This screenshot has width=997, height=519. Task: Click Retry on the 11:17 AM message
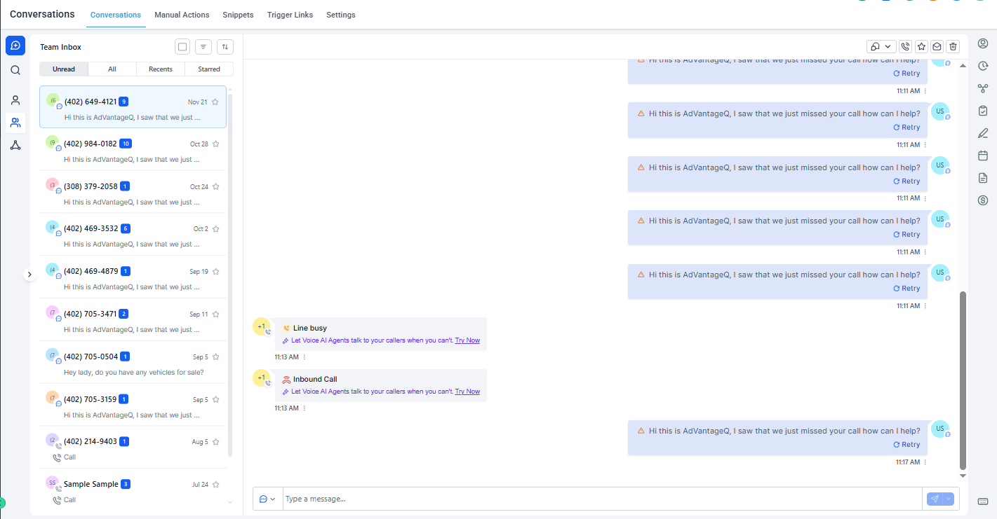click(x=906, y=445)
